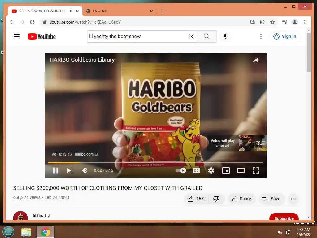This screenshot has width=317, height=238.
Task: Share this page from address bar
Action: click(x=263, y=22)
